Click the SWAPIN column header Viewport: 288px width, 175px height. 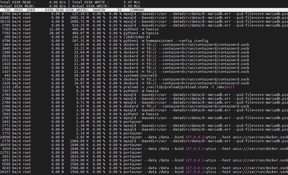click(99, 10)
